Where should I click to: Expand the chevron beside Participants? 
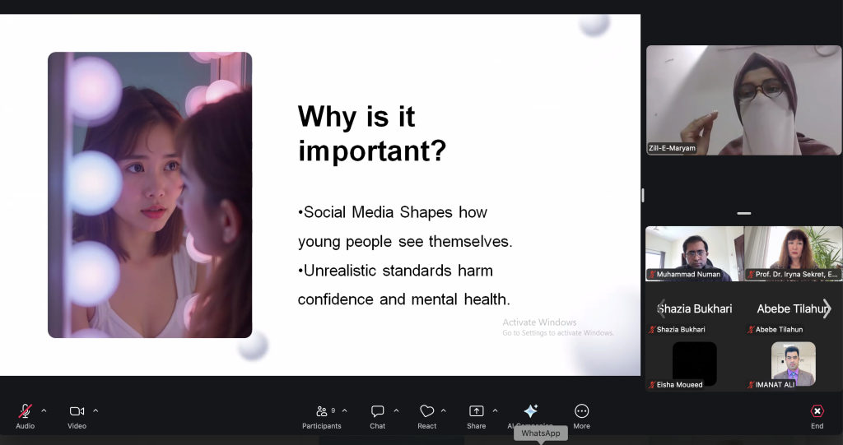pos(345,410)
